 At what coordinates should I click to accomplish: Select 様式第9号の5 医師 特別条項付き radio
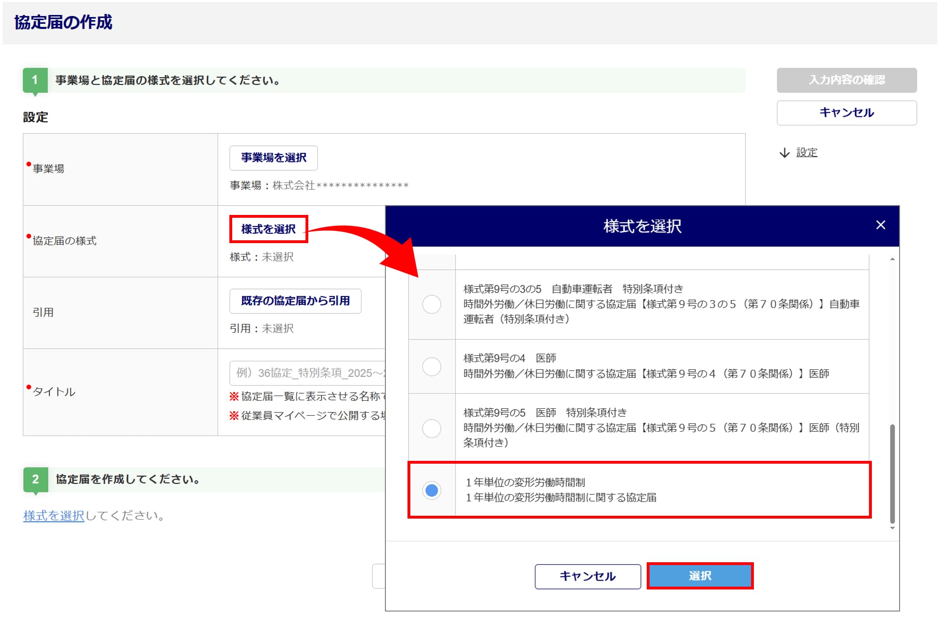point(431,428)
